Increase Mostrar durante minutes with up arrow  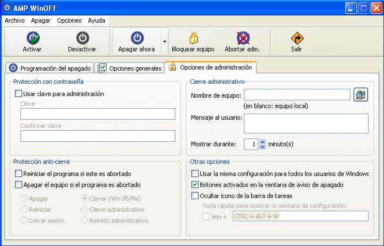(x=262, y=142)
